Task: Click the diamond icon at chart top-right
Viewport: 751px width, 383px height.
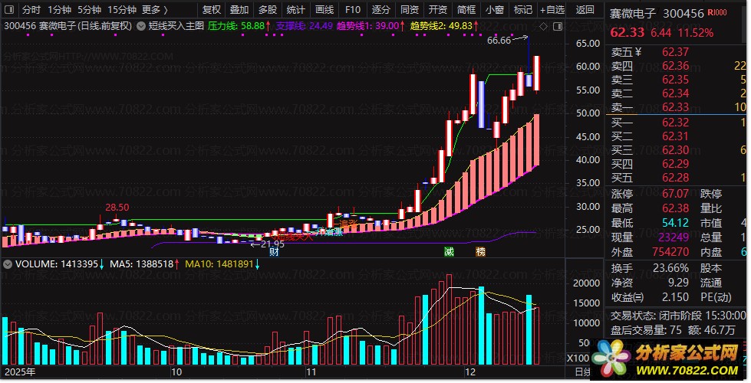Action: [x=544, y=26]
